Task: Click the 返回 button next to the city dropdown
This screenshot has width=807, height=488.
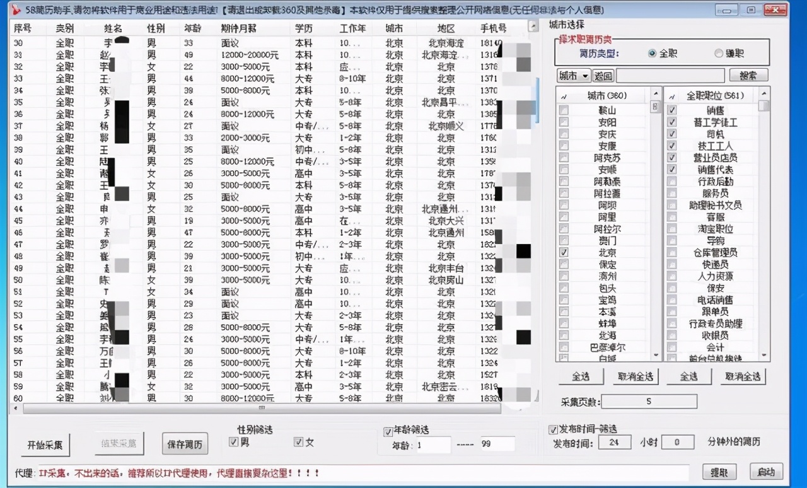Action: coord(603,76)
